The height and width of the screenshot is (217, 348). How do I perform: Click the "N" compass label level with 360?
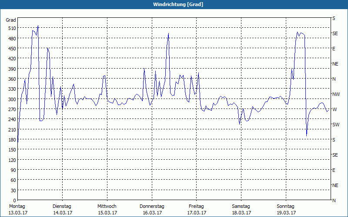pos(334,79)
